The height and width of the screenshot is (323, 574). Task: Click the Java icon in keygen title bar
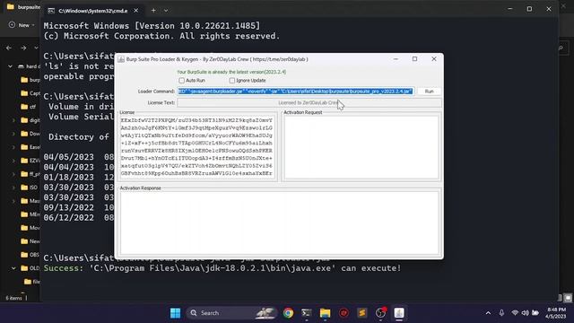tap(121, 59)
